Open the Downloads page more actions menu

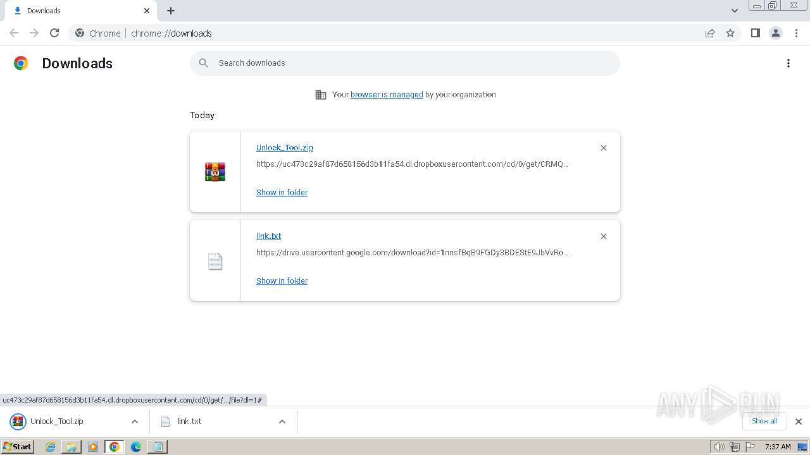(788, 63)
